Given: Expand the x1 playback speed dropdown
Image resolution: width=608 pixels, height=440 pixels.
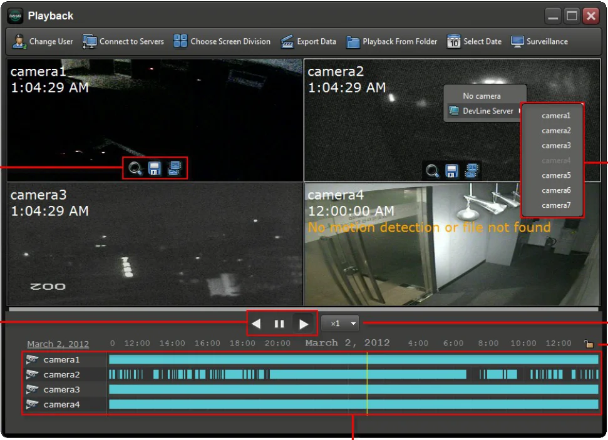Looking at the screenshot, I should (340, 324).
